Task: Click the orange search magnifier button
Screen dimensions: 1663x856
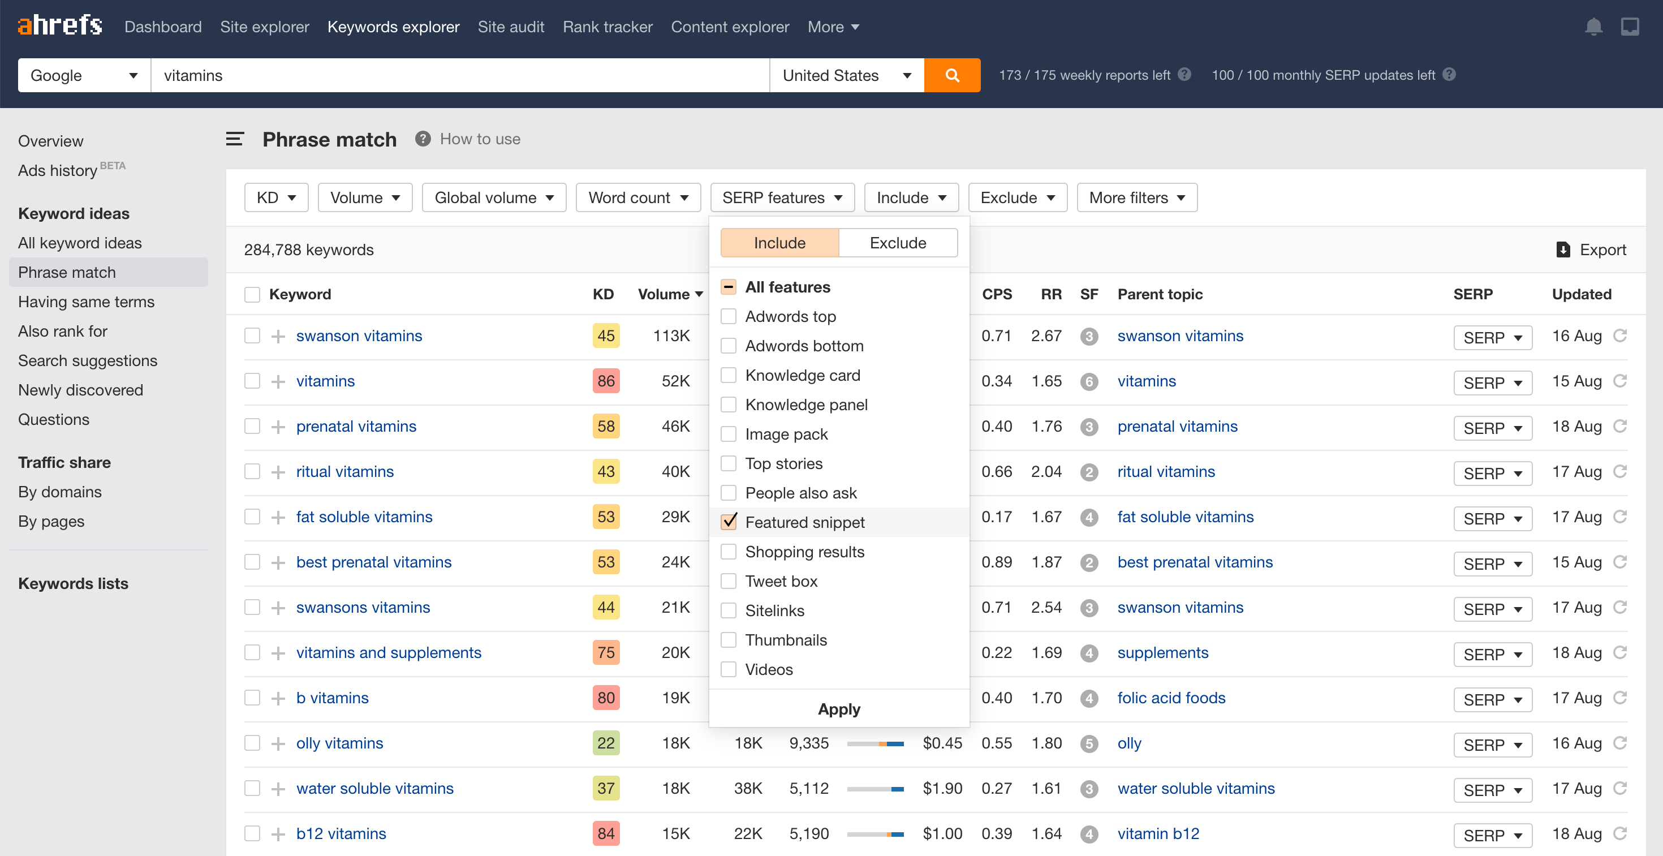Action: click(x=951, y=75)
